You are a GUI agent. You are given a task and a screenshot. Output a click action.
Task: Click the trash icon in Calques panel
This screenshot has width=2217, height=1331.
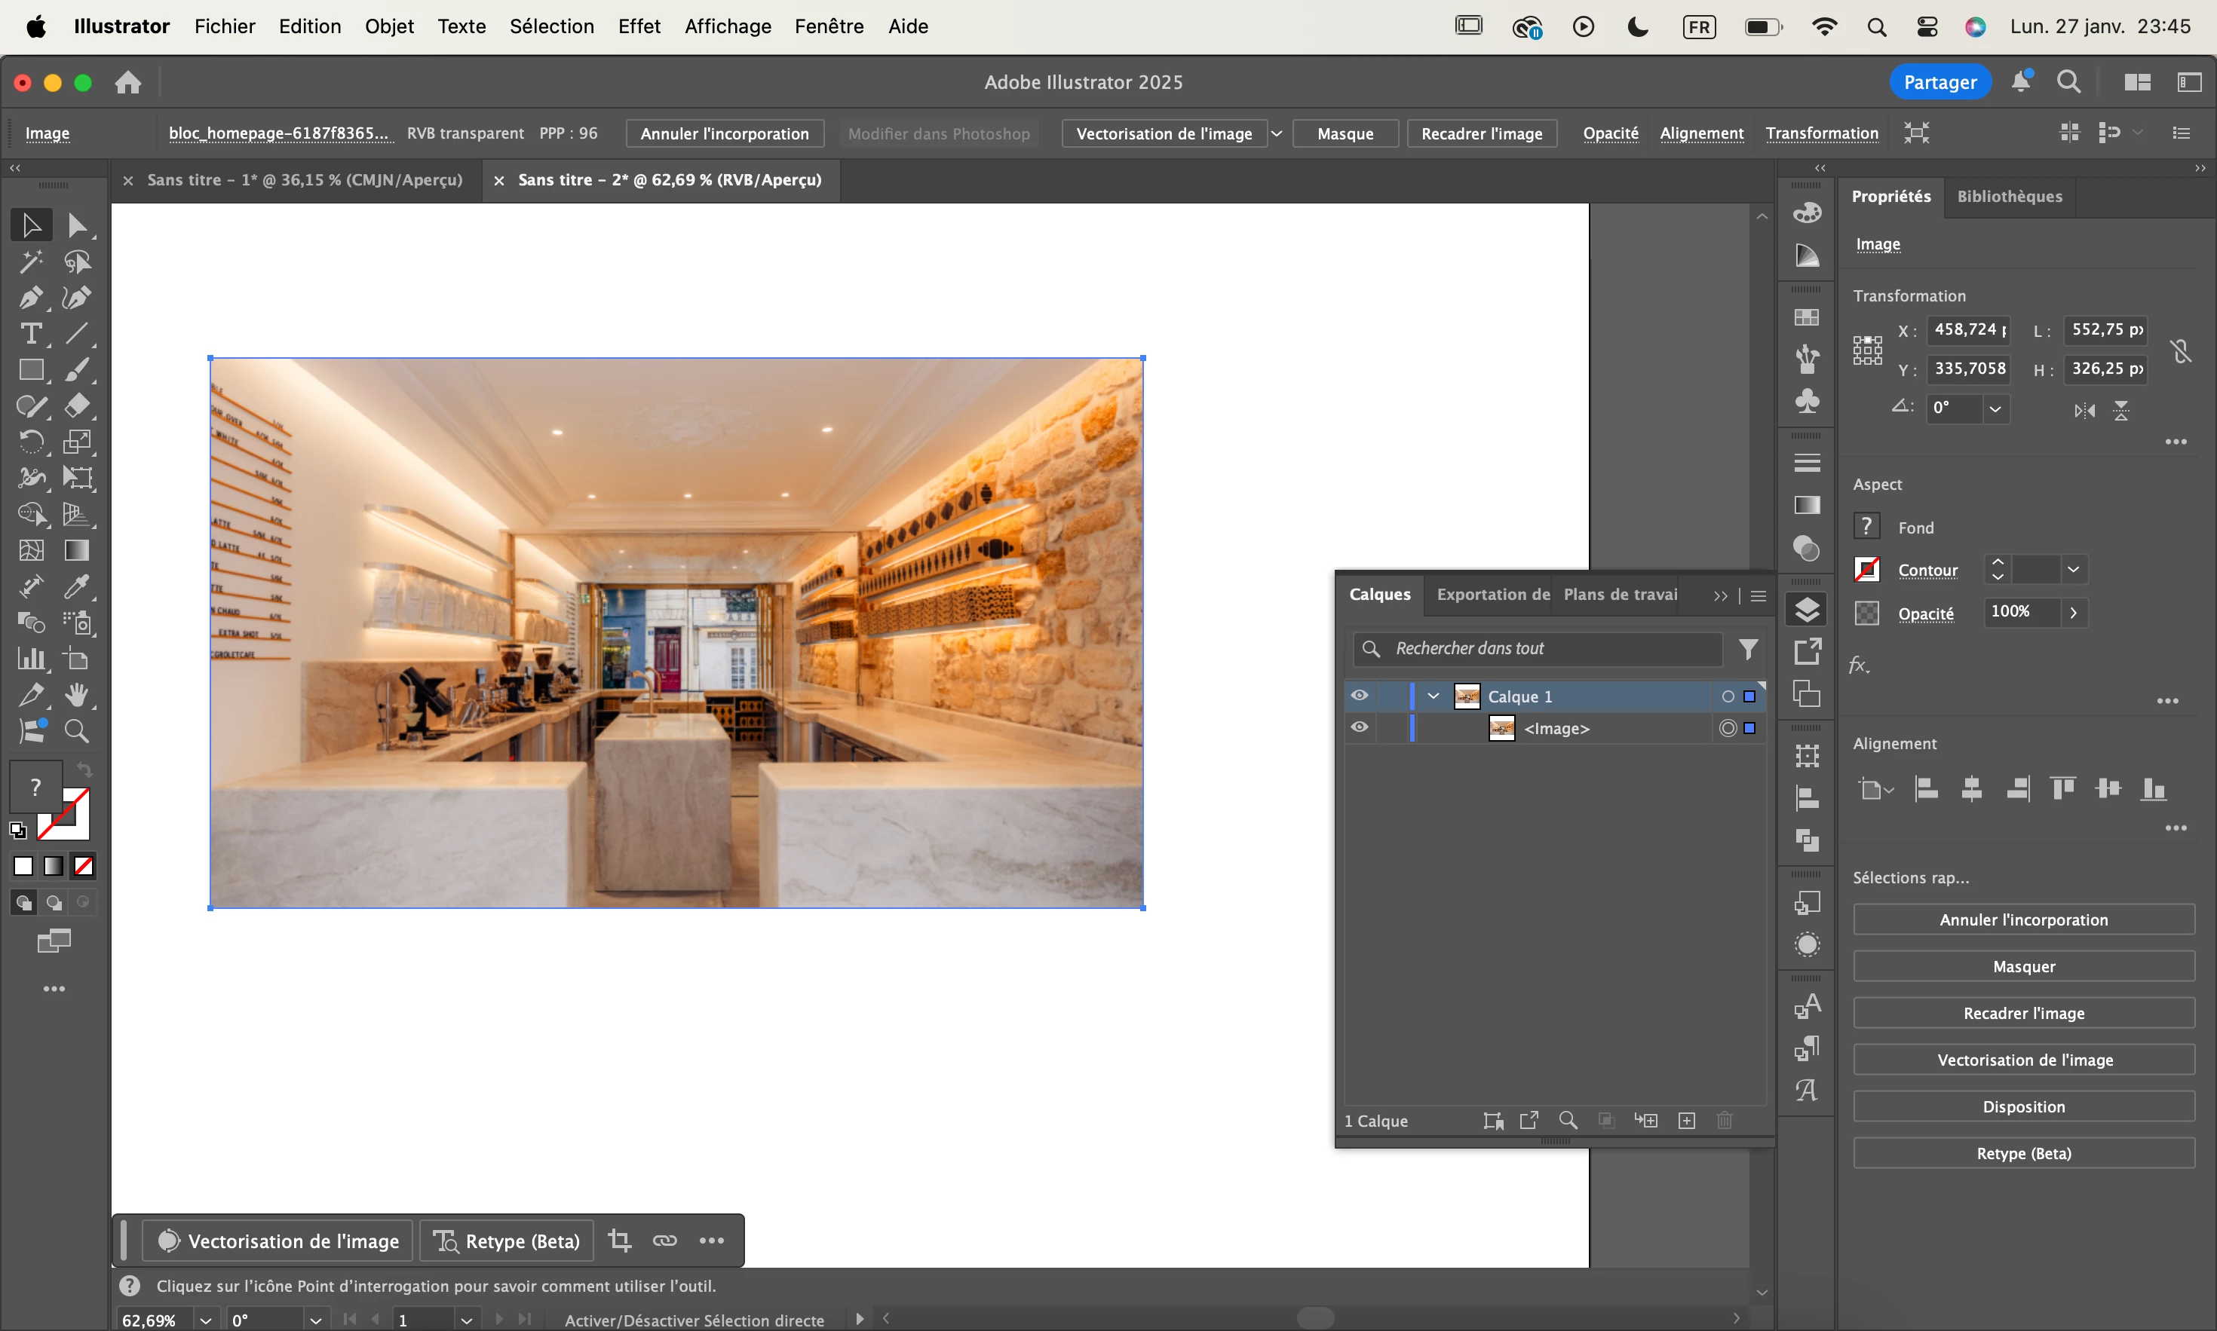coord(1725,1120)
